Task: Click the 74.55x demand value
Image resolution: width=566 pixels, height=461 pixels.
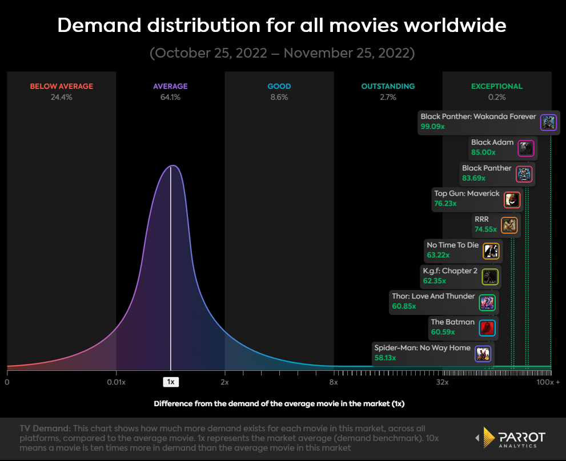Action: click(485, 229)
